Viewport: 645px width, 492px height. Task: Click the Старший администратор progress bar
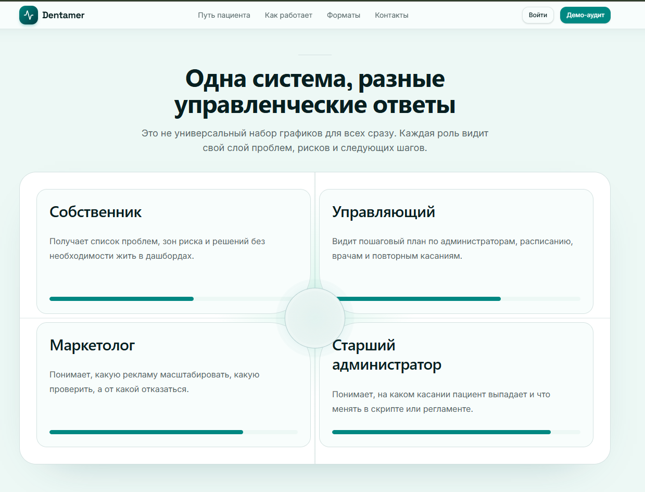pos(456,432)
